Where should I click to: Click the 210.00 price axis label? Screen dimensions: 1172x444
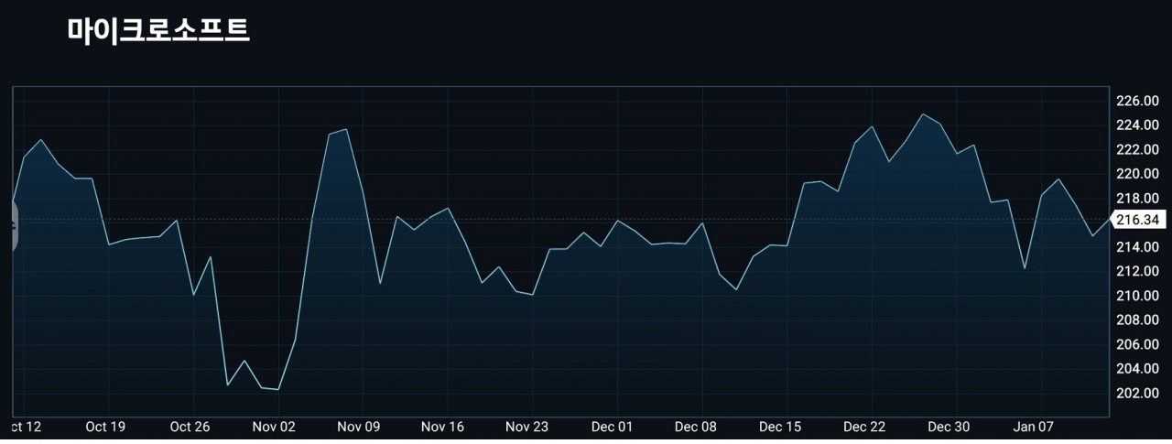1138,296
